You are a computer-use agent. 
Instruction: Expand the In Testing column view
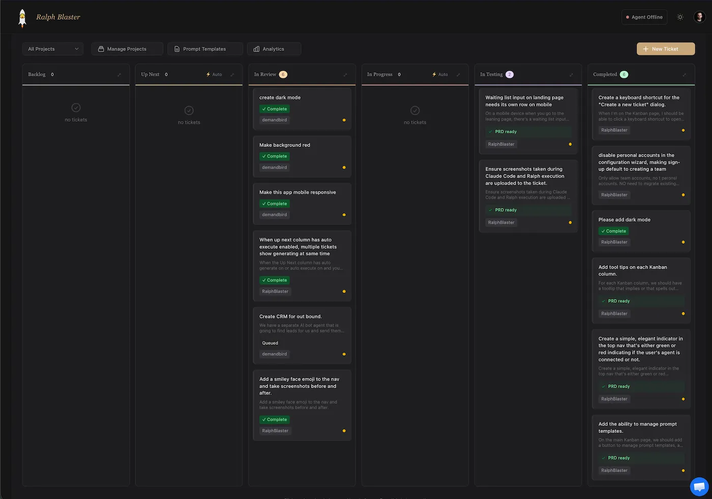571,74
